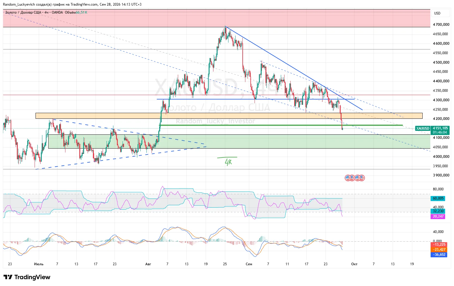Click the blue MACD value −36,652

pos(439,255)
